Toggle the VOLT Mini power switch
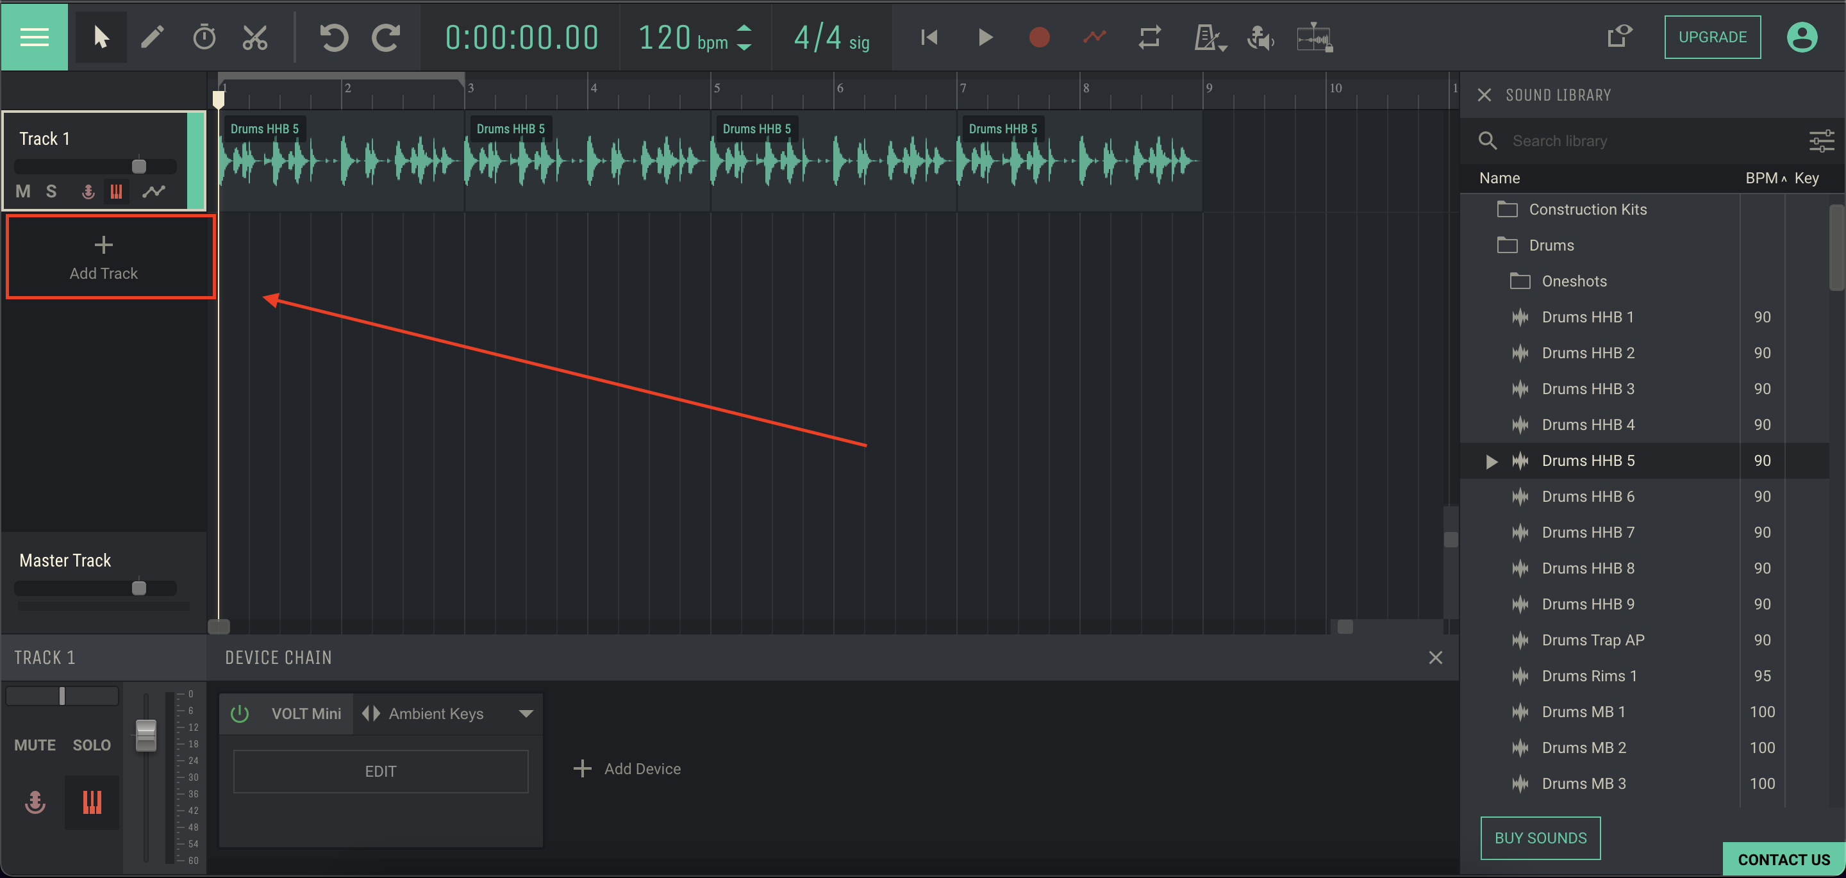 239,713
